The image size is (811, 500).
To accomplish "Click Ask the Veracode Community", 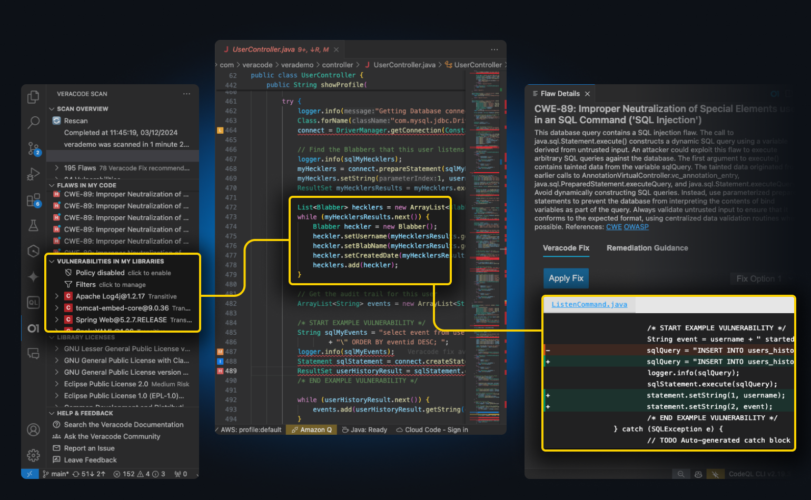I will coord(112,436).
